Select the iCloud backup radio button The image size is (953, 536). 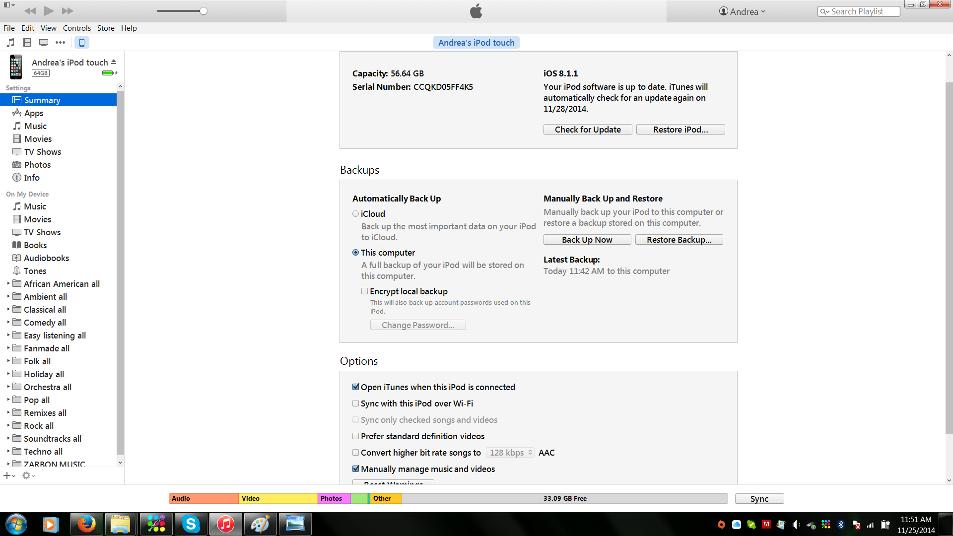pos(355,214)
